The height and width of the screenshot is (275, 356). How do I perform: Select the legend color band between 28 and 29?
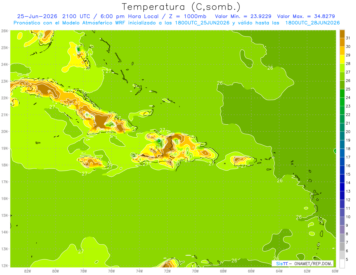(x=342, y=59)
